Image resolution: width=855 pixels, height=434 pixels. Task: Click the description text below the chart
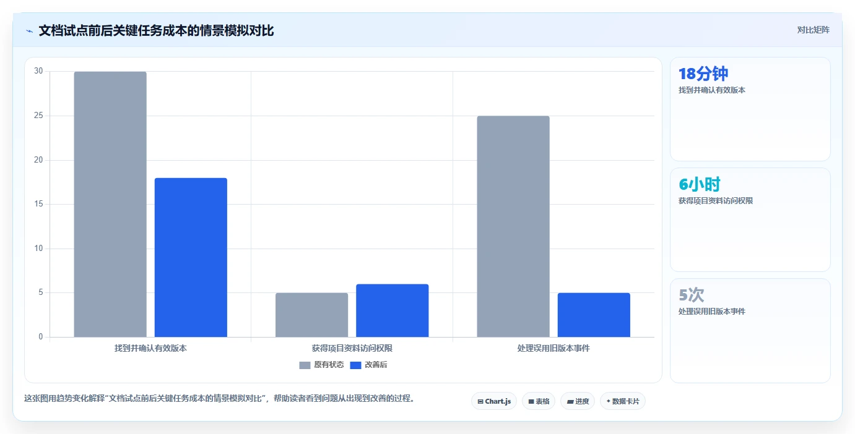click(x=219, y=398)
